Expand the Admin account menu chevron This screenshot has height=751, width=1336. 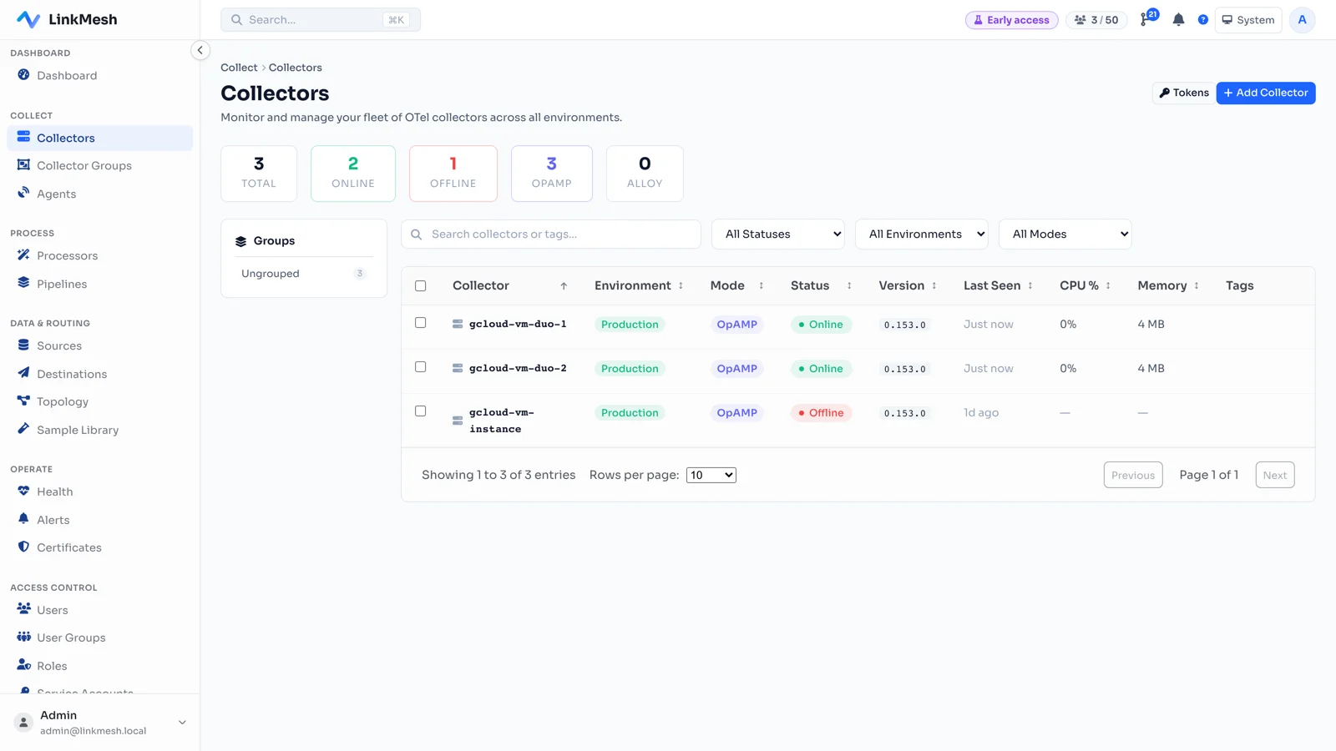[182, 723]
